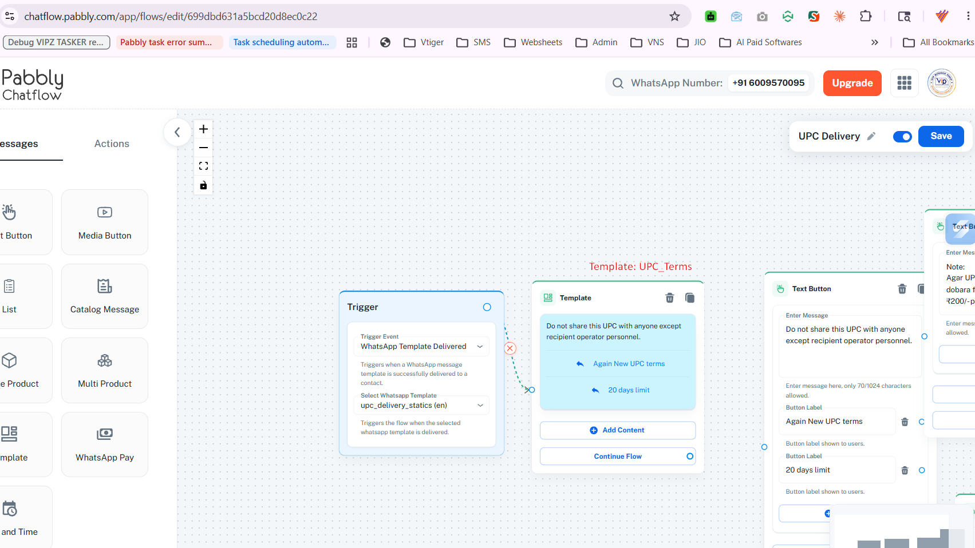Click the Text Button node message field
The height and width of the screenshot is (548, 975).
(x=849, y=346)
